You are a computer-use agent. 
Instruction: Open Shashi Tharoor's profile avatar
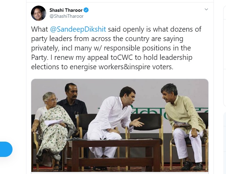point(39,13)
